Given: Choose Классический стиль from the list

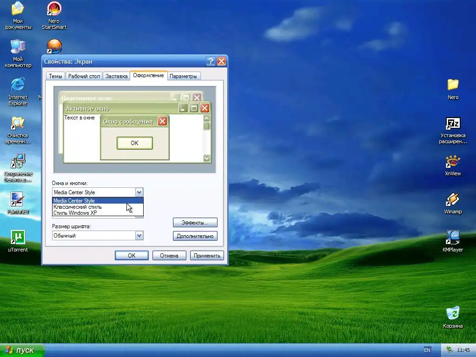Looking at the screenshot, I should (x=98, y=207).
